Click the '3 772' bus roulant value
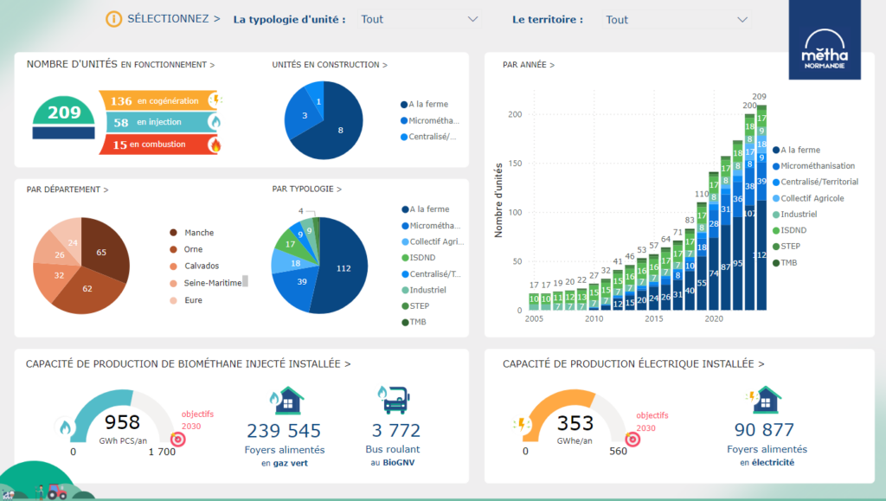The height and width of the screenshot is (501, 886). [x=396, y=430]
